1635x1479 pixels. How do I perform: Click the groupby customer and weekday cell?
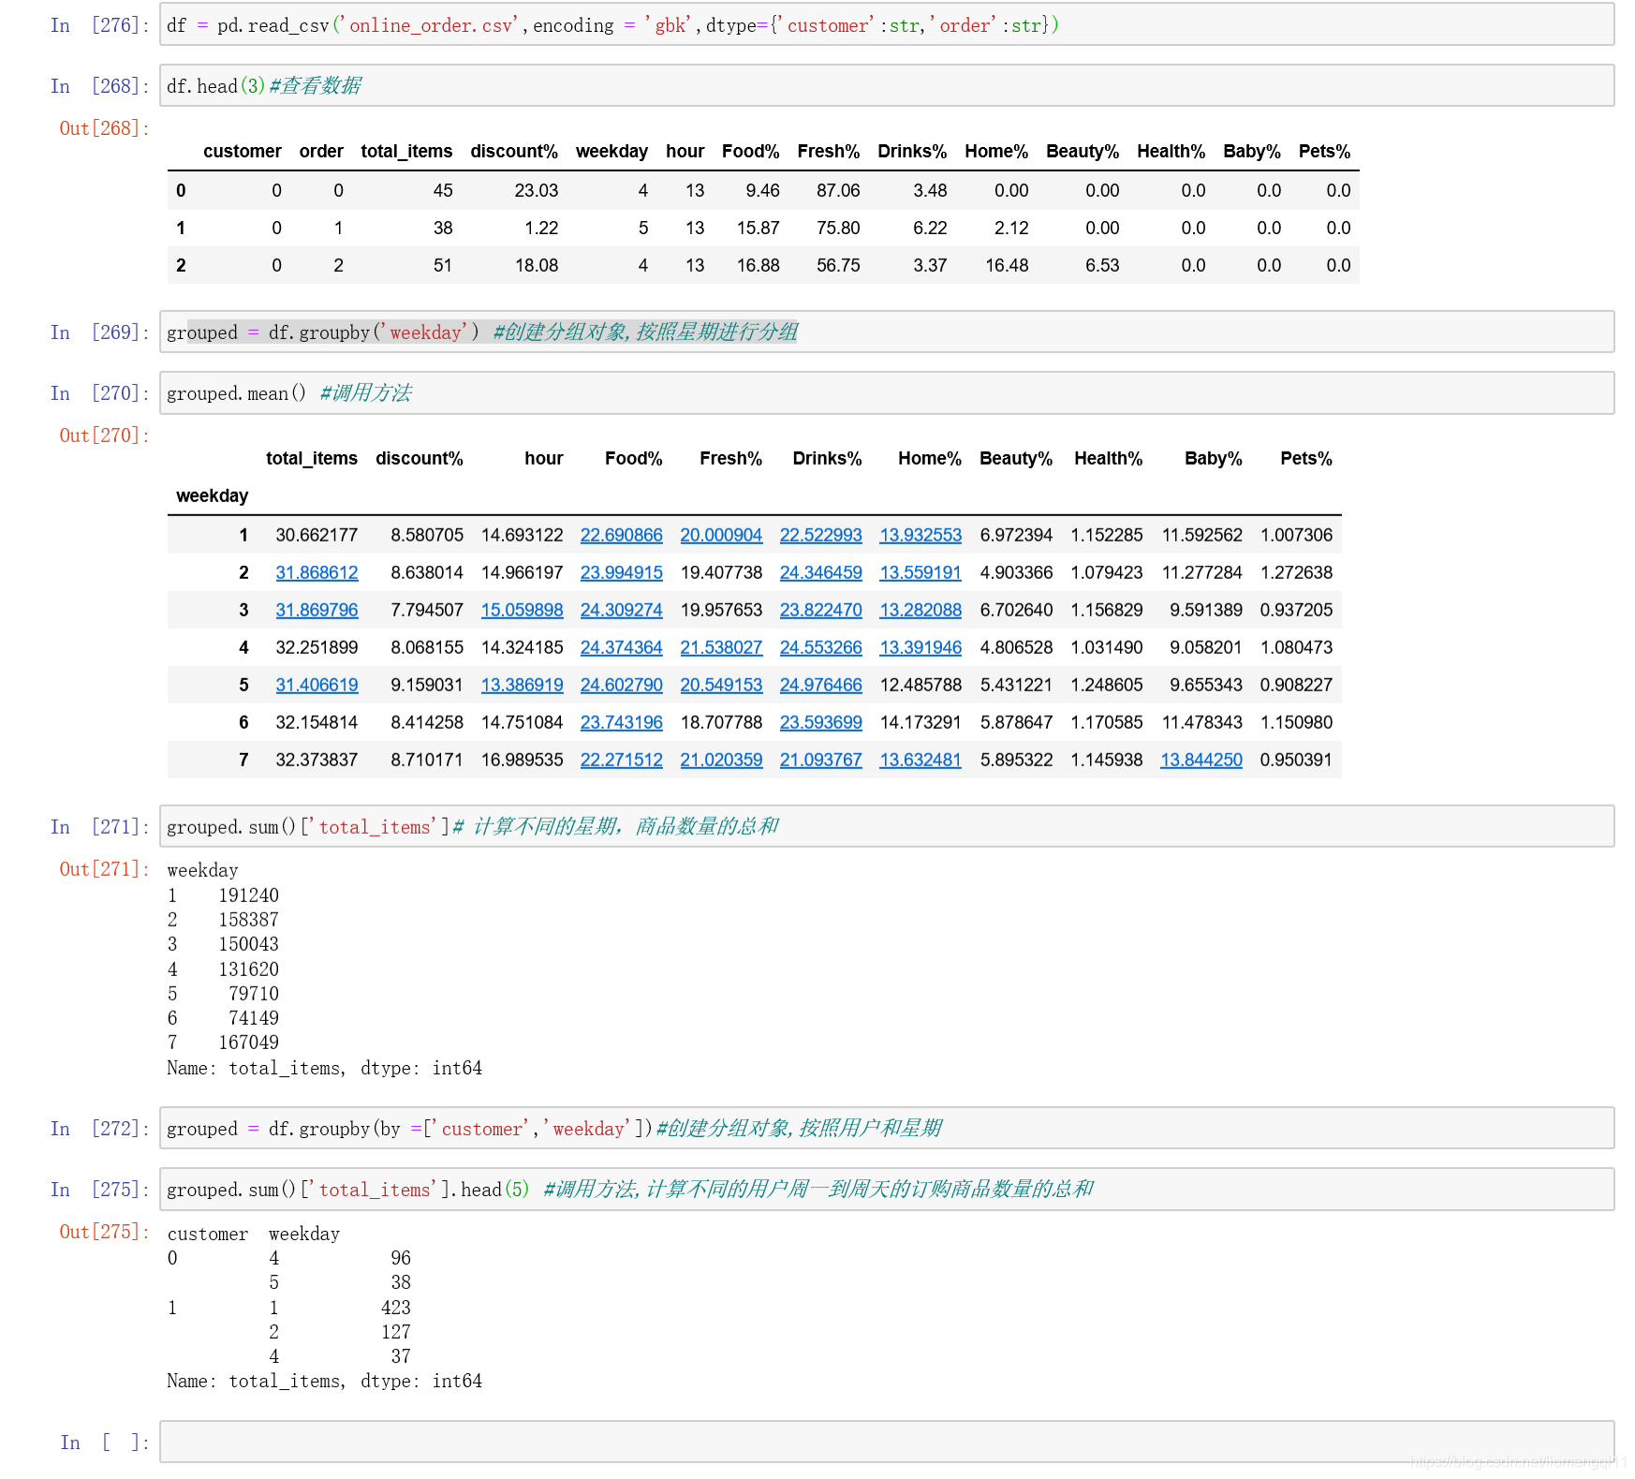point(886,1128)
